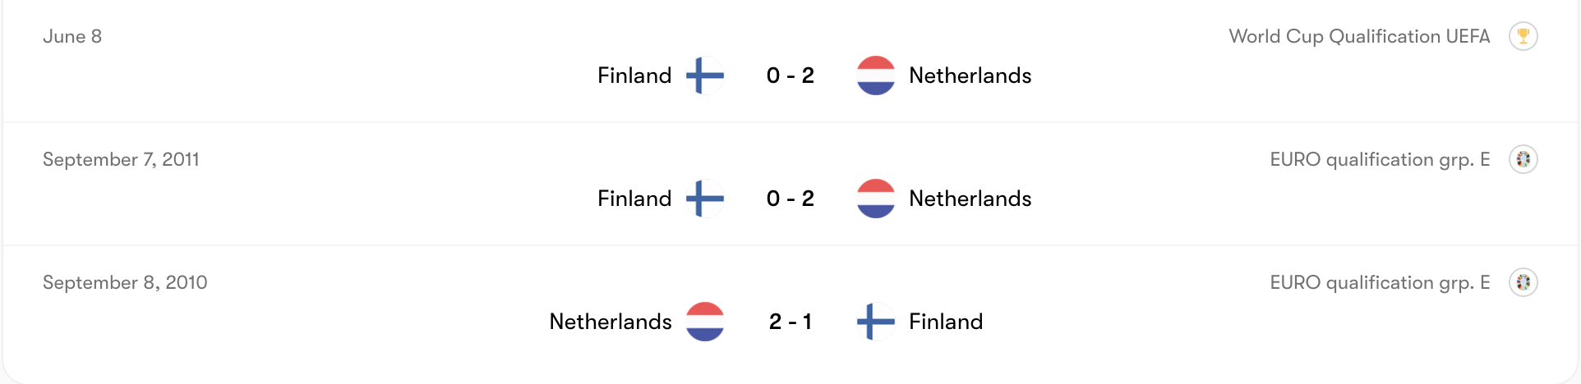Click the Finland team name in the June 8 match
The image size is (1581, 384).
pyautogui.click(x=634, y=75)
